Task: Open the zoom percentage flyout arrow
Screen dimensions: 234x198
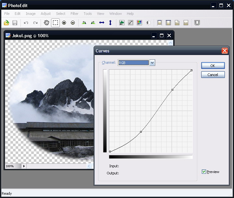Action: [24, 166]
